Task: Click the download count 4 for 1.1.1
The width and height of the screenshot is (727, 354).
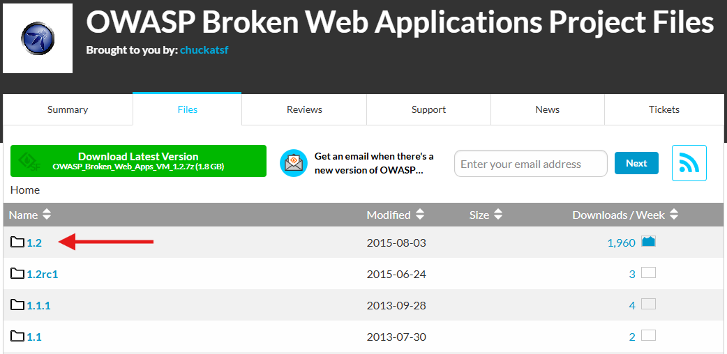Action: point(632,306)
